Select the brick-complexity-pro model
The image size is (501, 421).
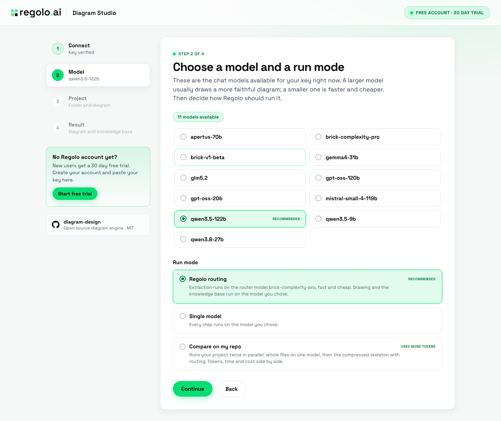[375, 137]
